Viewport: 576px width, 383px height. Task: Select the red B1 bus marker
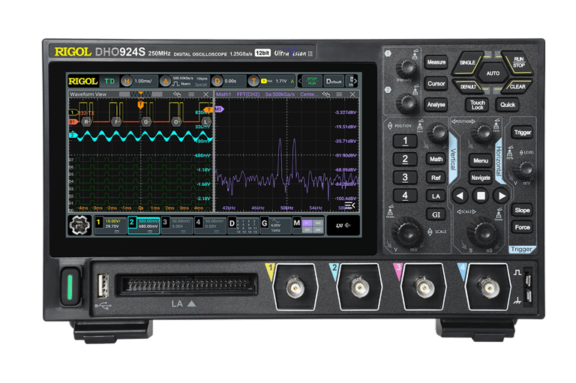click(73, 121)
